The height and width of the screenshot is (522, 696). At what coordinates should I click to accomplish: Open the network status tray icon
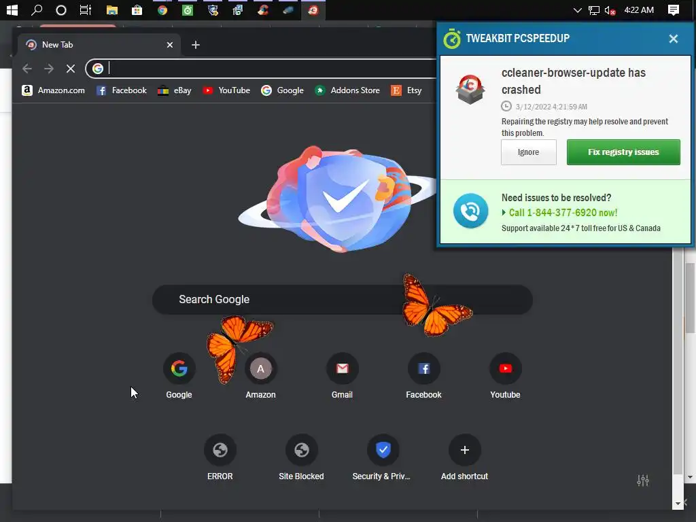[593, 10]
